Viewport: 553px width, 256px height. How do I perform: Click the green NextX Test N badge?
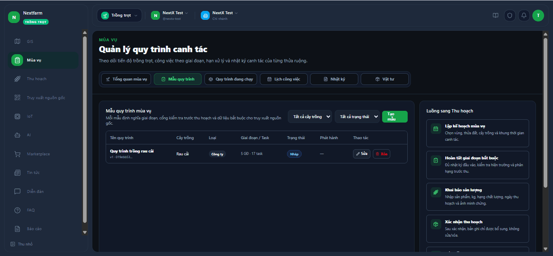coord(155,15)
